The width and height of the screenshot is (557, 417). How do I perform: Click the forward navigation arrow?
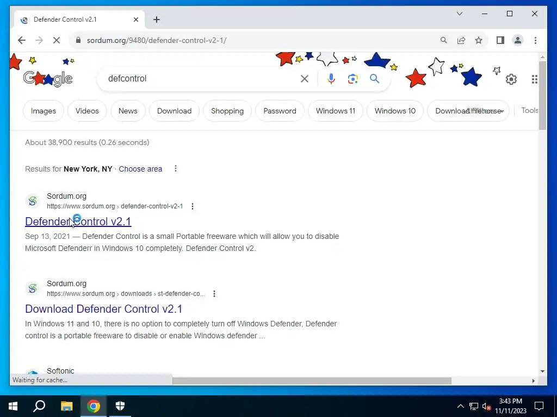(39, 40)
